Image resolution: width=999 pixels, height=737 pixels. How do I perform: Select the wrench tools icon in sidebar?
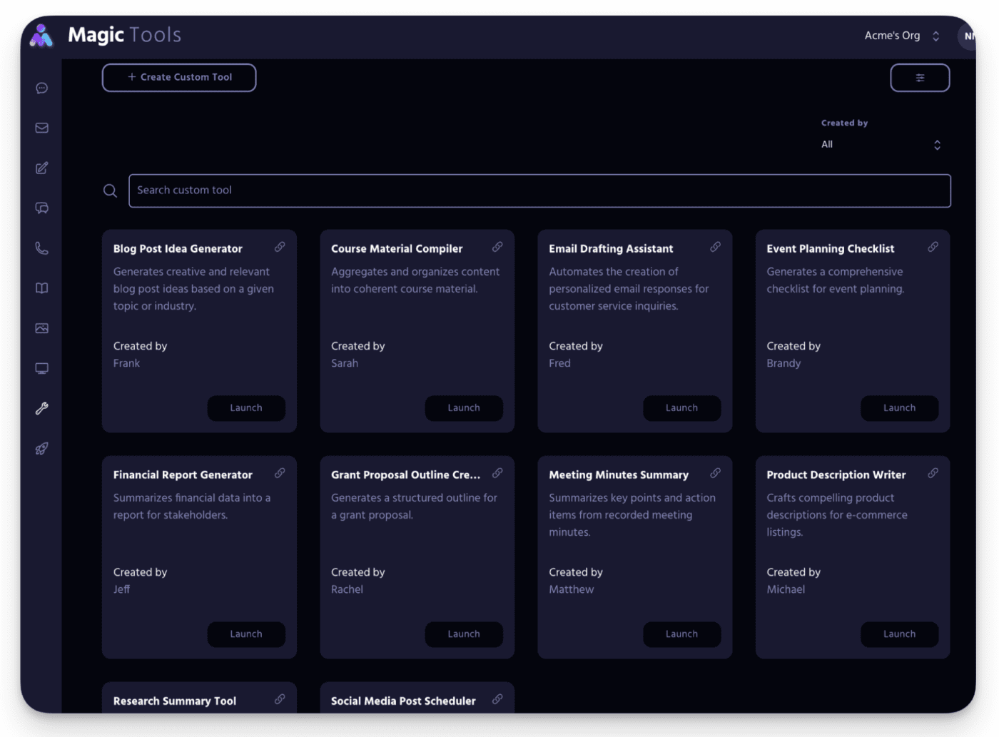42,409
